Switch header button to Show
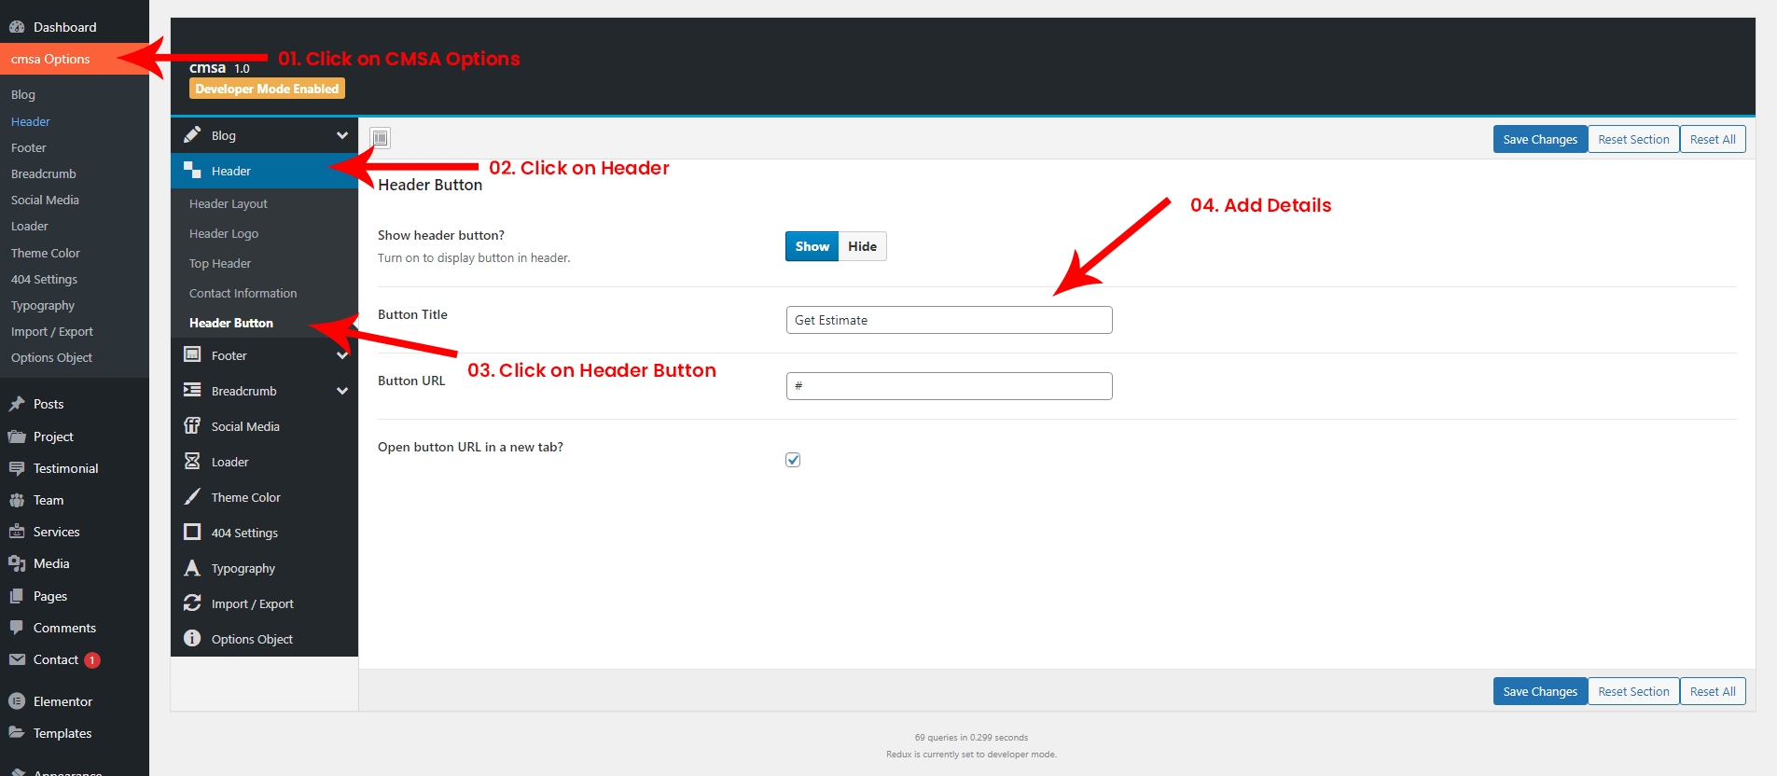 coord(812,246)
